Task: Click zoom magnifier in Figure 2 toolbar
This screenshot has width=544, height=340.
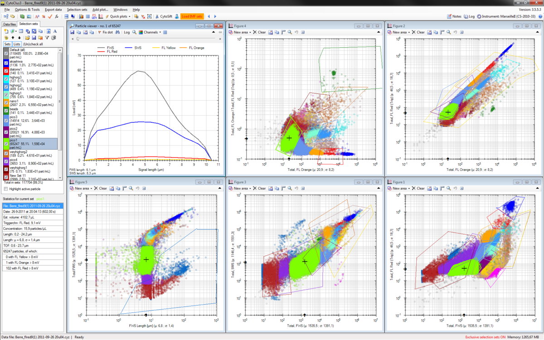Action: click(448, 32)
